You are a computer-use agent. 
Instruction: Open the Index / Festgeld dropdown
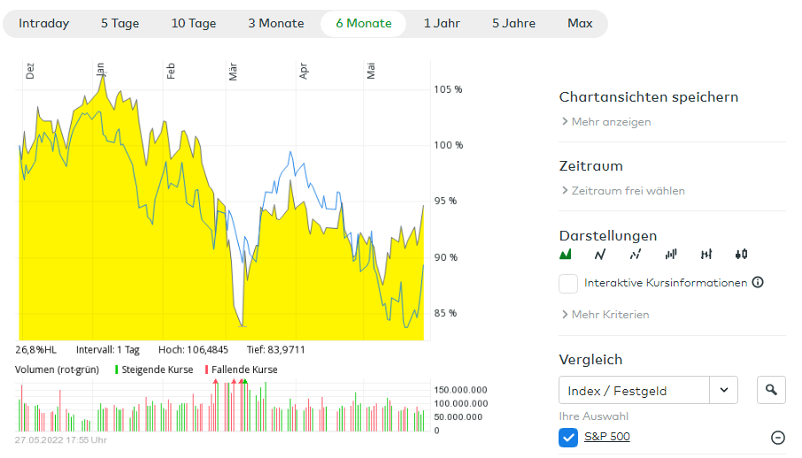(648, 390)
